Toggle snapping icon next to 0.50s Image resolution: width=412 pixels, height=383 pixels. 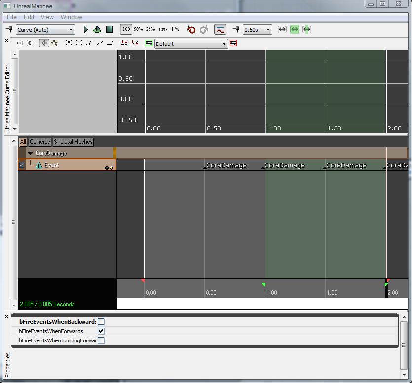pos(236,29)
